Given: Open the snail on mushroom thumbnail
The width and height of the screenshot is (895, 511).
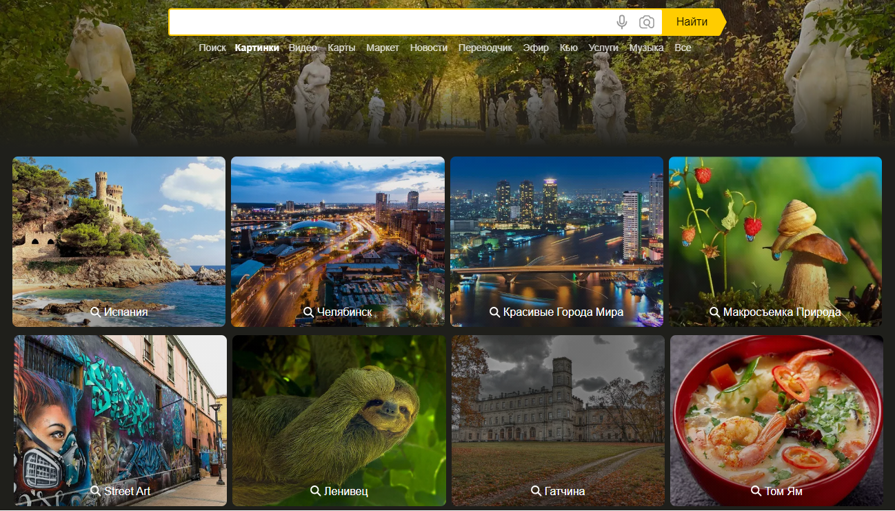Looking at the screenshot, I should (x=775, y=241).
